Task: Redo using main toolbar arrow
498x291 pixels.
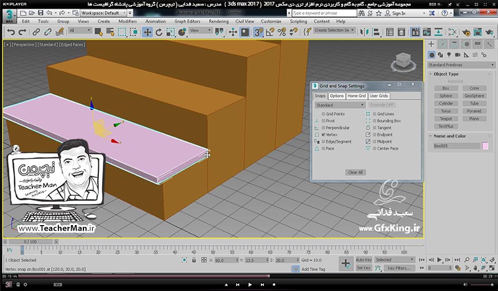Action: point(22,32)
